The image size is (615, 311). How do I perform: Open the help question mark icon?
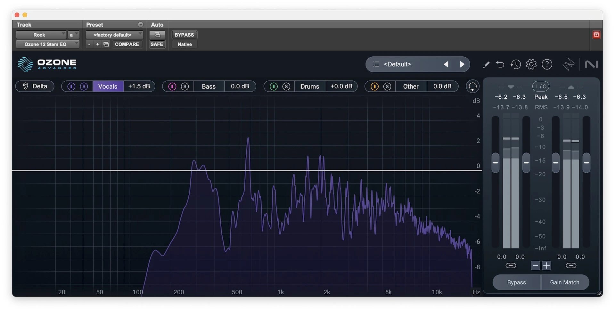point(547,64)
